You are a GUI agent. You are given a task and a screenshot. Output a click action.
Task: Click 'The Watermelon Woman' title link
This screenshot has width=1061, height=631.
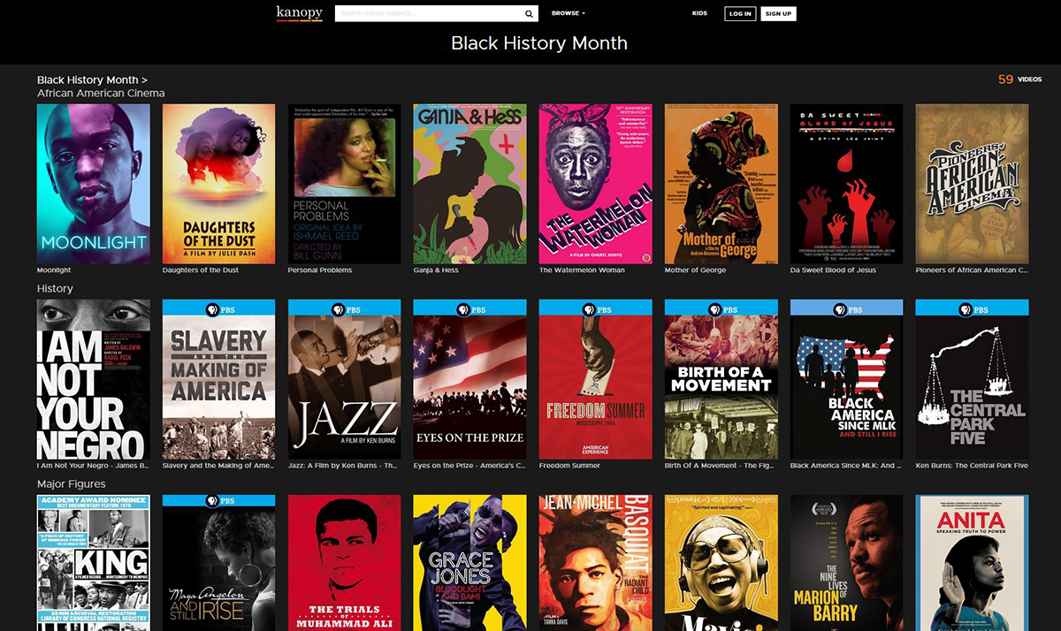582,270
